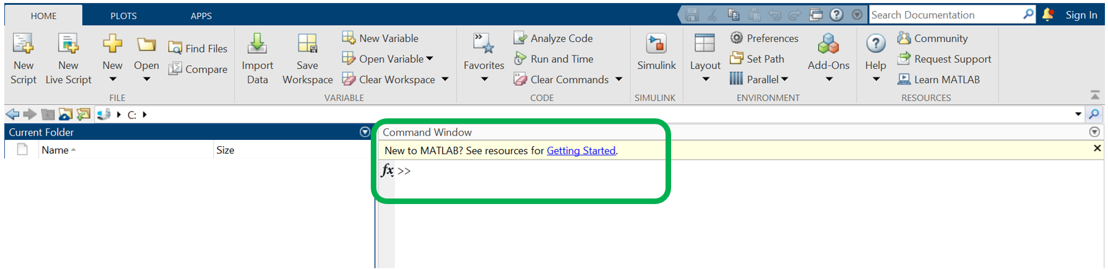Close the Getting Started banner

pos(1097,148)
